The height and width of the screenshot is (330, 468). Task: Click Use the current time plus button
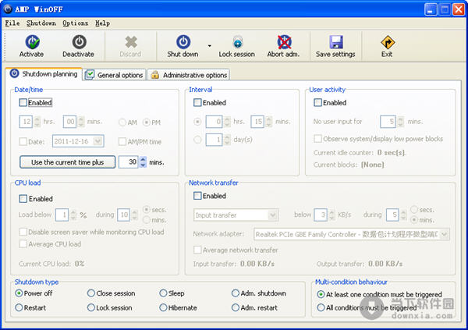(67, 161)
